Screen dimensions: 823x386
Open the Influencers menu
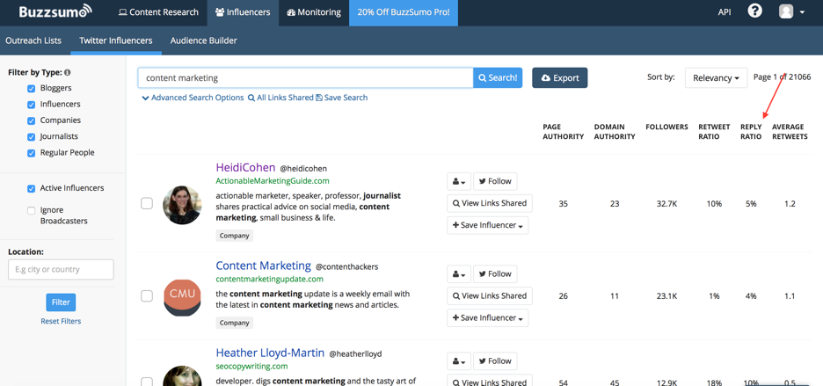pos(243,12)
